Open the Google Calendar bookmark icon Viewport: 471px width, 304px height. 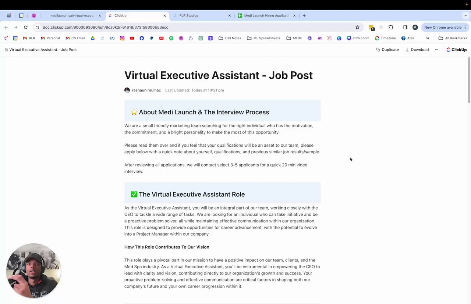[x=15, y=38]
